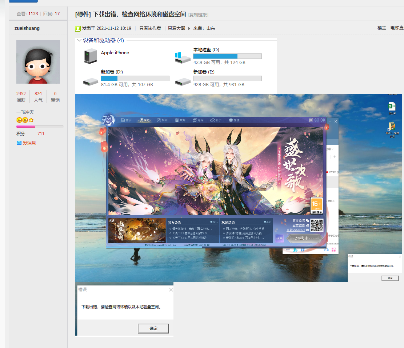Click the pink grid icon in the background window

coord(334,249)
